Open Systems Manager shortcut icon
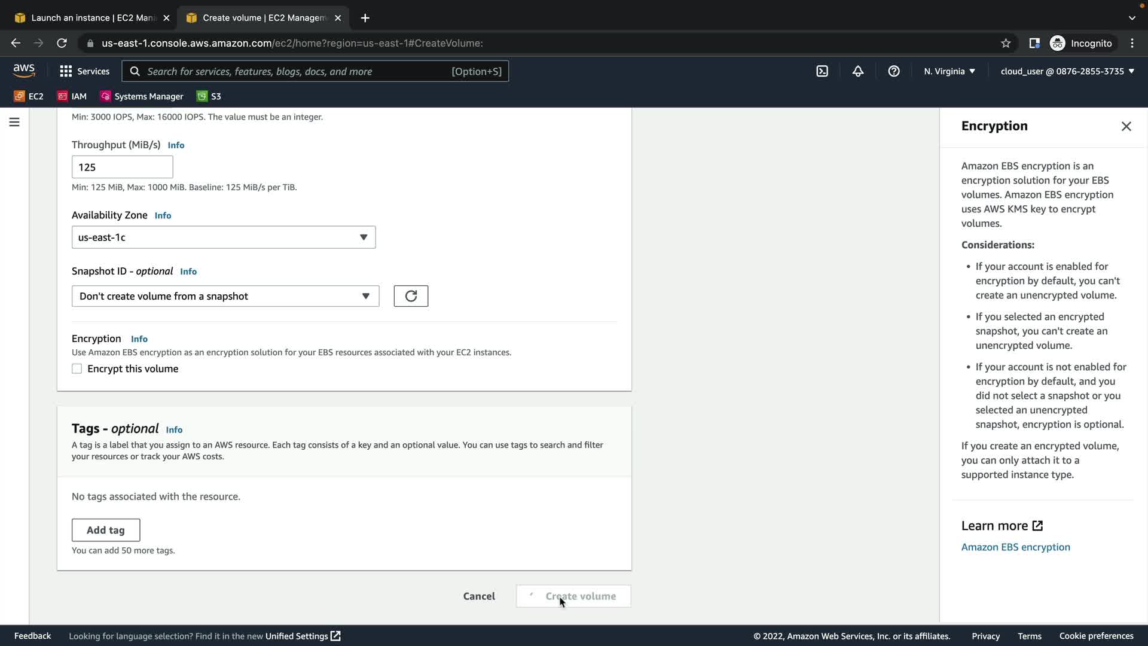The image size is (1148, 646). click(106, 96)
